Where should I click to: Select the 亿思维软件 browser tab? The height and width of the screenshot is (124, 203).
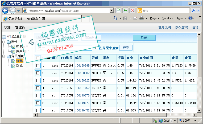pos(42,19)
